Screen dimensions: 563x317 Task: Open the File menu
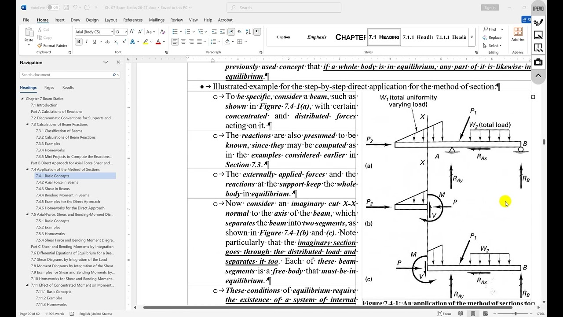point(26,20)
